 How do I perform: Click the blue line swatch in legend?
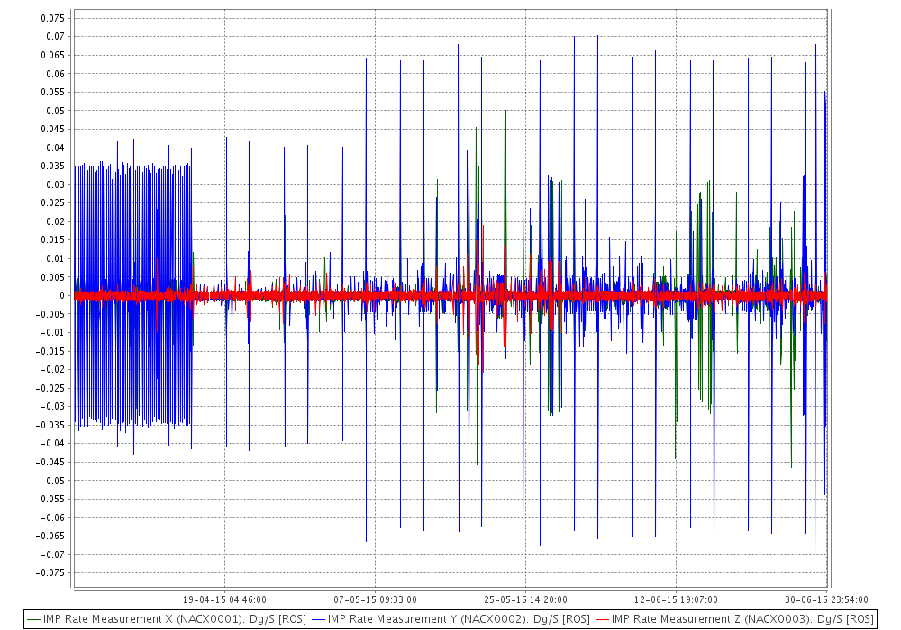point(318,620)
